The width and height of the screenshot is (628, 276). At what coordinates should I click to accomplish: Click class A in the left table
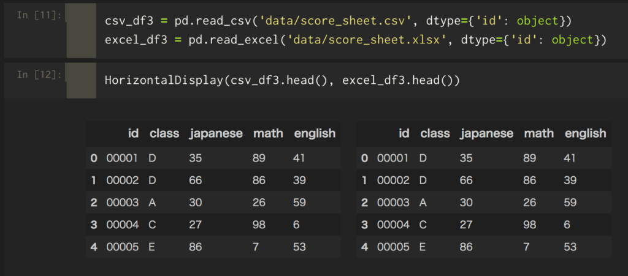pyautogui.click(x=152, y=203)
